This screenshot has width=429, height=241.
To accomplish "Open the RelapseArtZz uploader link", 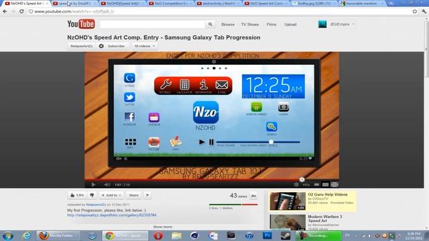I will (x=96, y=205).
